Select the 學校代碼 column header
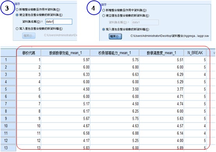The height and width of the screenshot is (152, 216). 28,53
